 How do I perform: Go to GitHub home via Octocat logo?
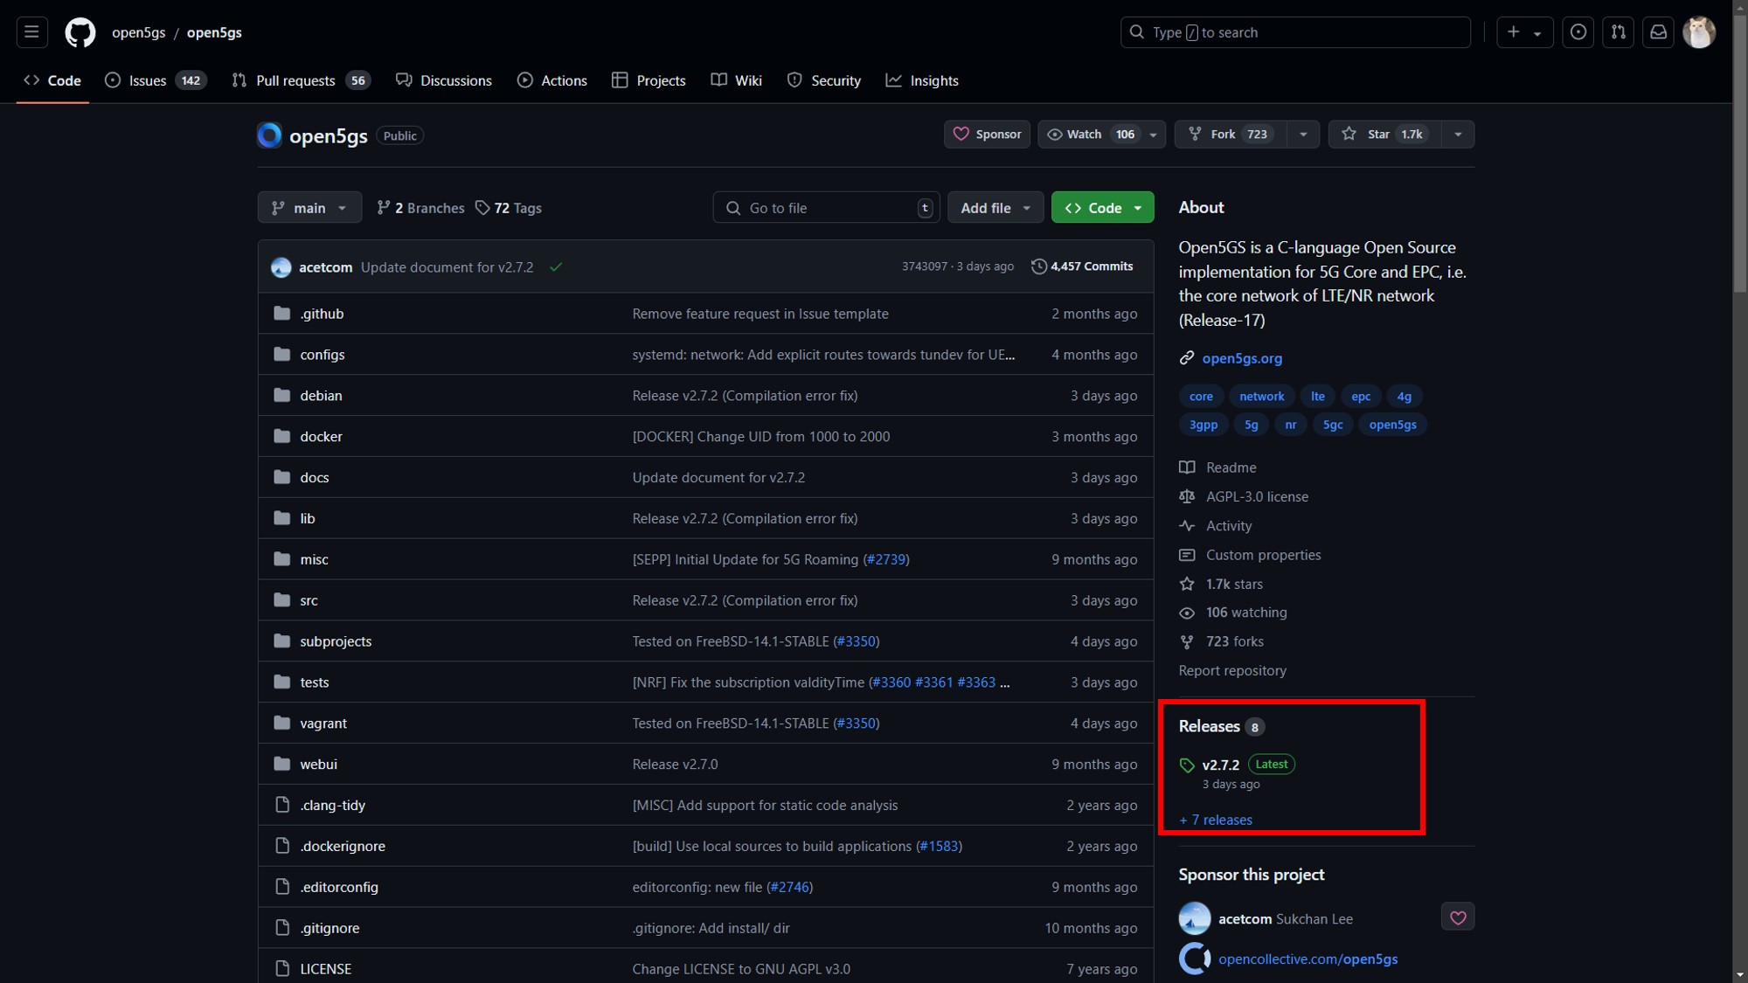point(80,32)
